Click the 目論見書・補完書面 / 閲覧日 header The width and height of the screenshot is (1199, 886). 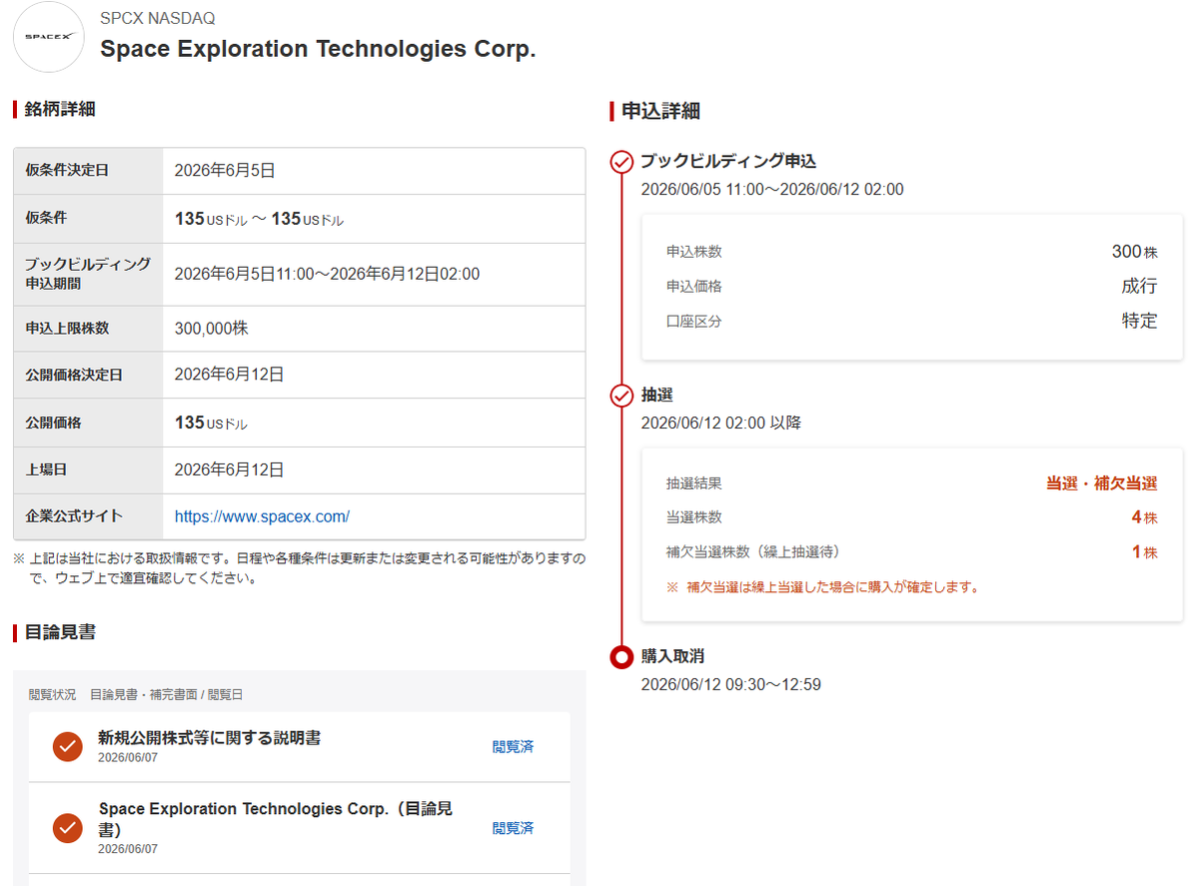pos(166,694)
